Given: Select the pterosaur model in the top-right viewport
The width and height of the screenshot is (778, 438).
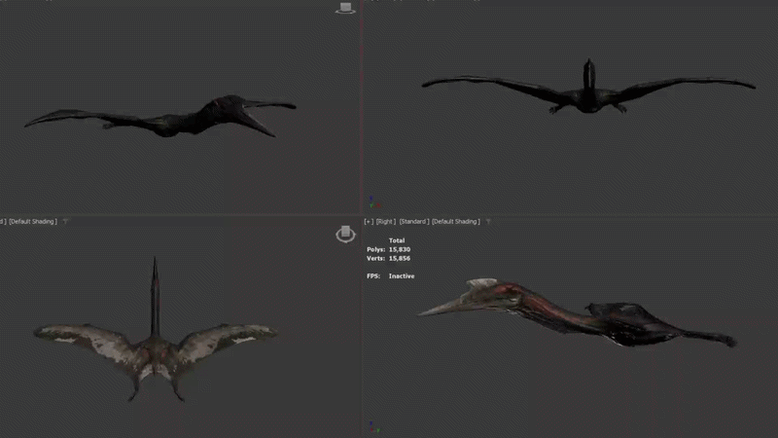Looking at the screenshot, I should [x=587, y=92].
